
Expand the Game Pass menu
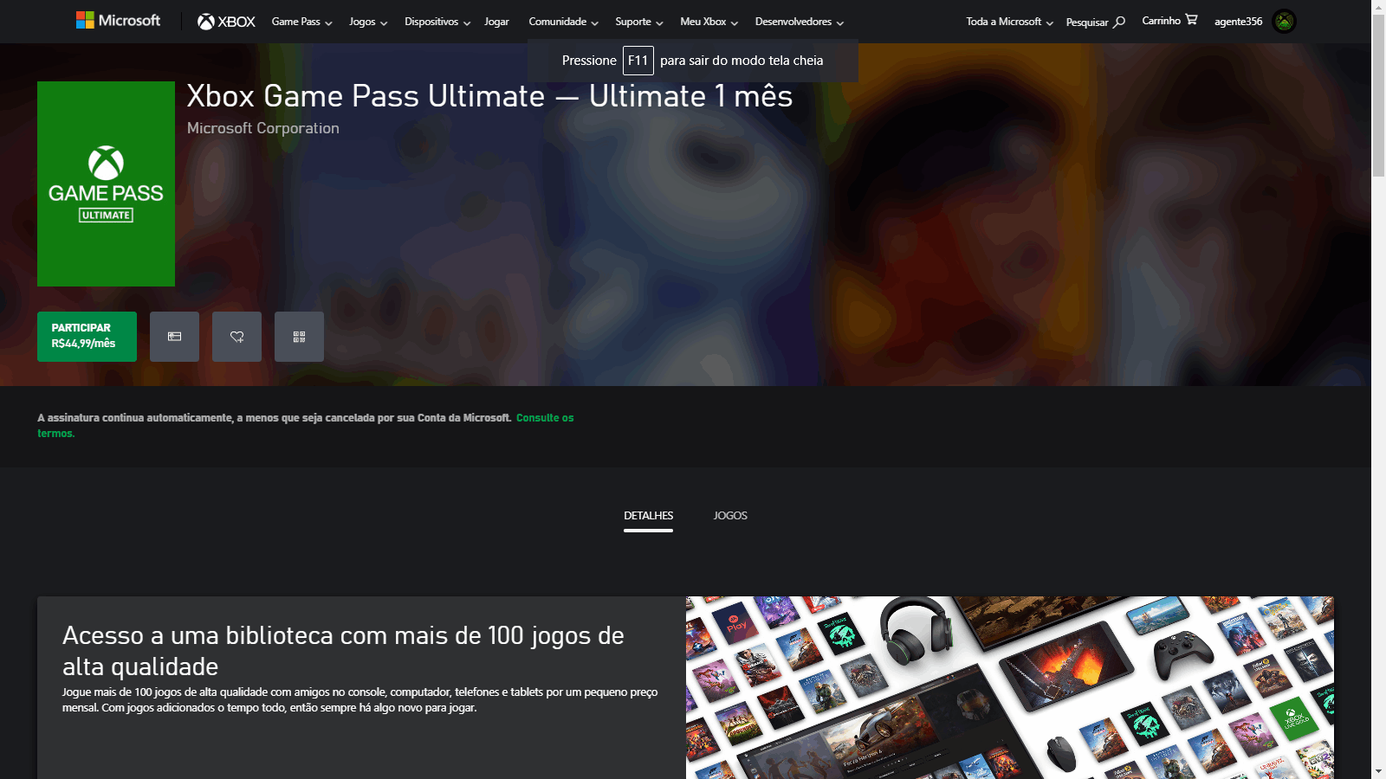click(x=301, y=22)
